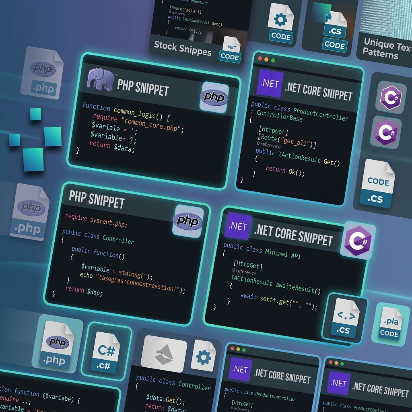The height and width of the screenshot is (412, 412).
Task: Click the 'public class Controller' line in the PHP card
Action: click(98, 236)
